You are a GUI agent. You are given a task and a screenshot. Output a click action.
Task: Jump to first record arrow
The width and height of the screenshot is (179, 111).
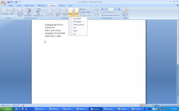point(103,9)
